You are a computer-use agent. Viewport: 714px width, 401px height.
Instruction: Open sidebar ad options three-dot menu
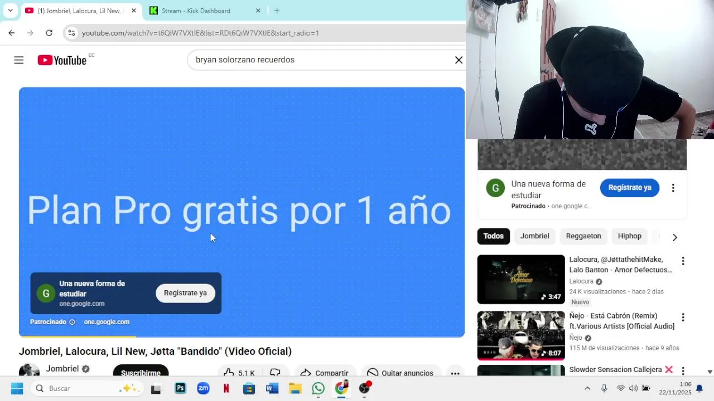click(x=673, y=188)
